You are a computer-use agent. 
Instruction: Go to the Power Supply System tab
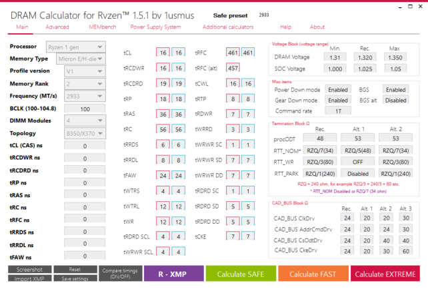(x=155, y=27)
